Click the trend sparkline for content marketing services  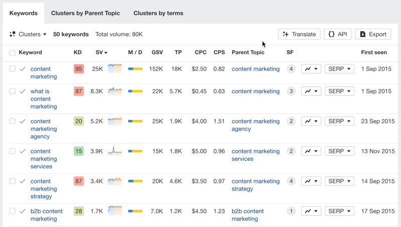115,151
